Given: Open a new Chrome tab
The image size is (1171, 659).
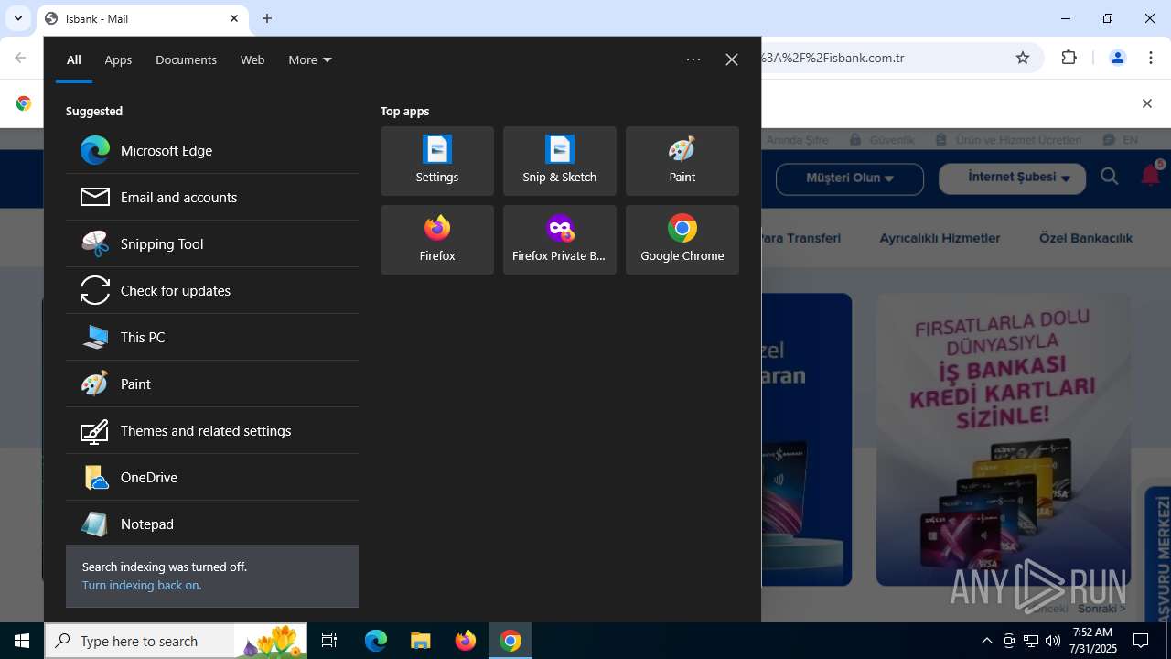Looking at the screenshot, I should pyautogui.click(x=267, y=18).
